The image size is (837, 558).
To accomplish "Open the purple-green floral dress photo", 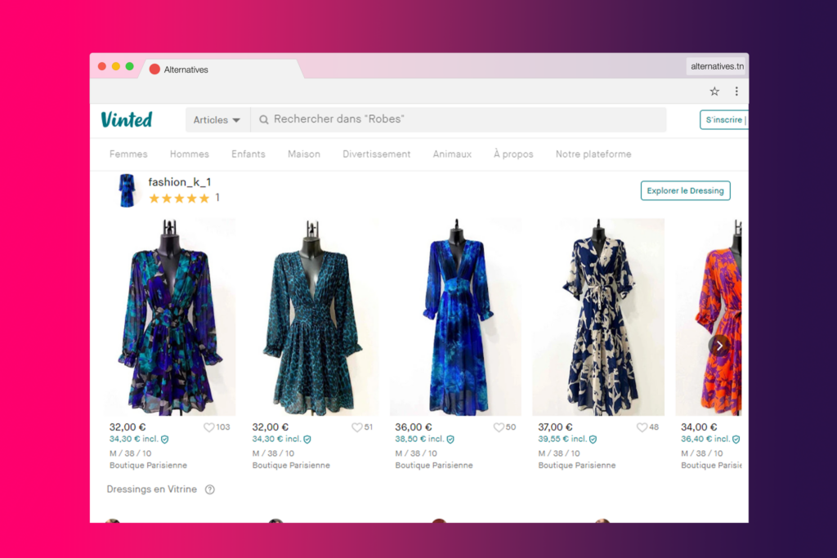I will [x=170, y=317].
